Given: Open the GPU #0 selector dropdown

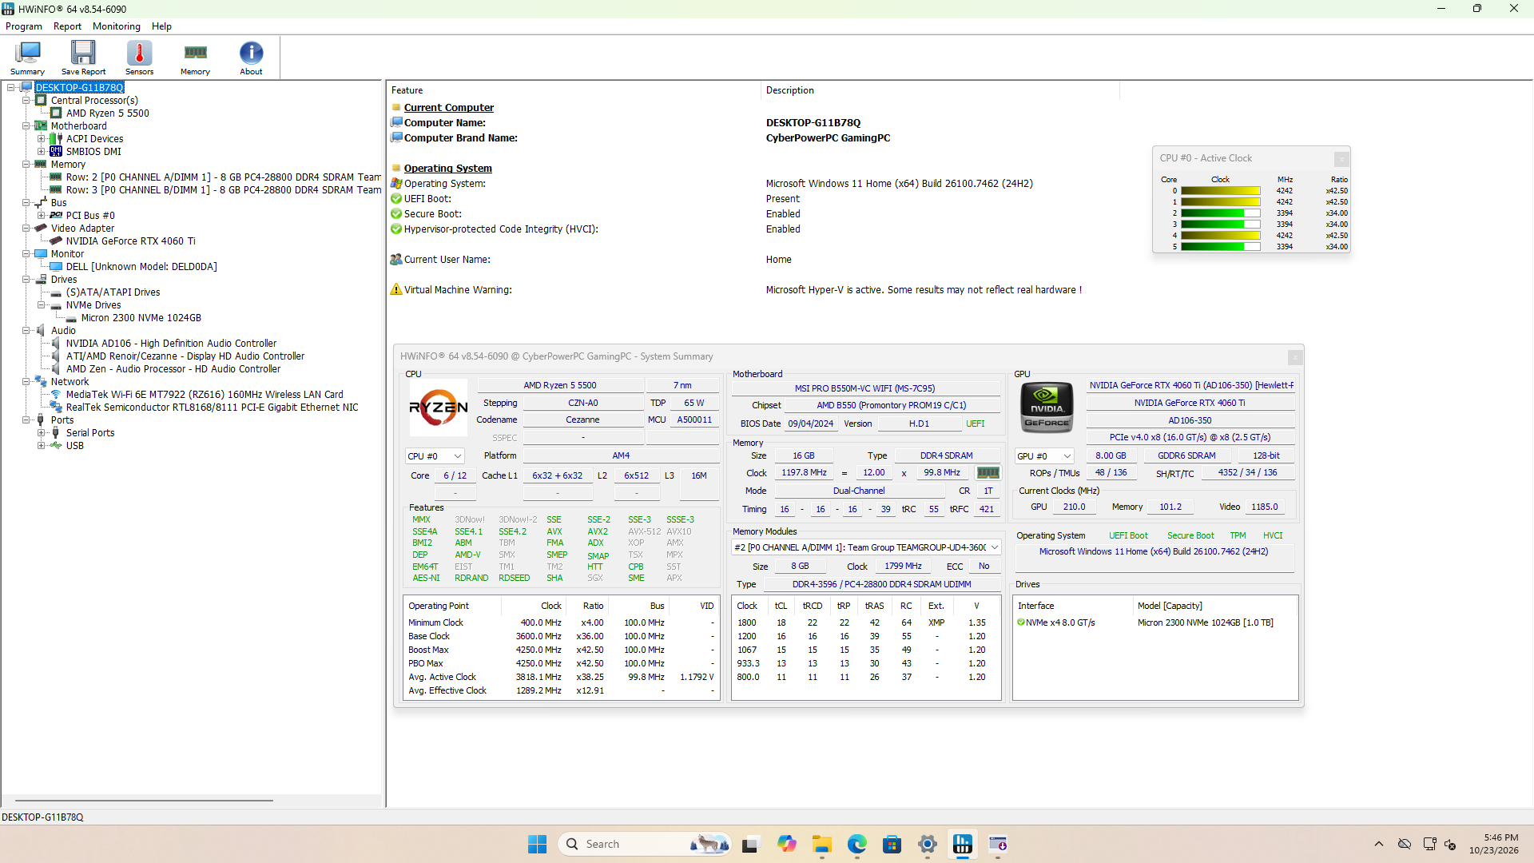Looking at the screenshot, I should [1044, 456].
